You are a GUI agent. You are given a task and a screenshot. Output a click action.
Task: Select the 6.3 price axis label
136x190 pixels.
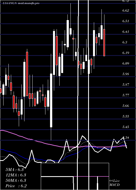coord(125,42)
